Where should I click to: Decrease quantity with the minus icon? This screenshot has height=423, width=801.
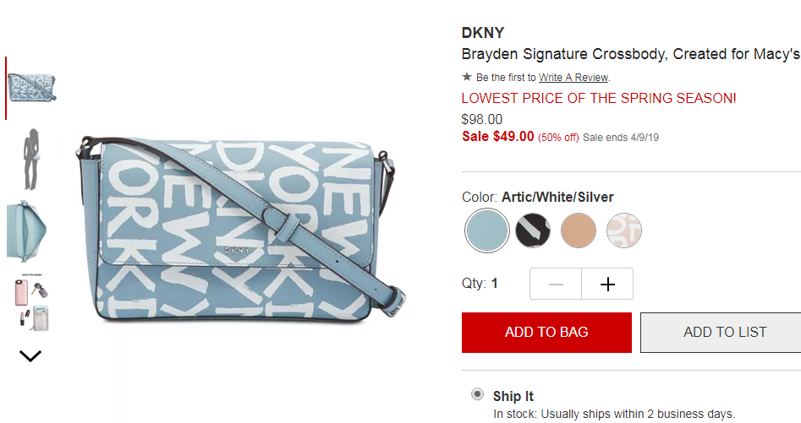click(556, 284)
